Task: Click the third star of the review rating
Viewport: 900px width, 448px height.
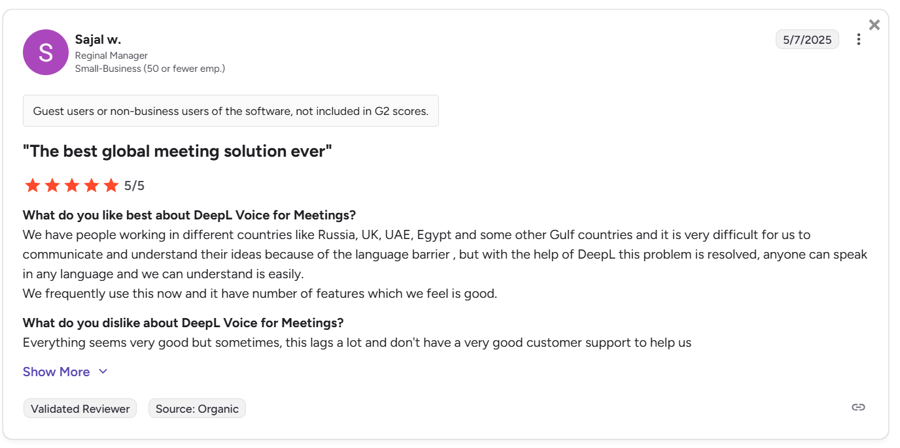Action: coord(71,185)
